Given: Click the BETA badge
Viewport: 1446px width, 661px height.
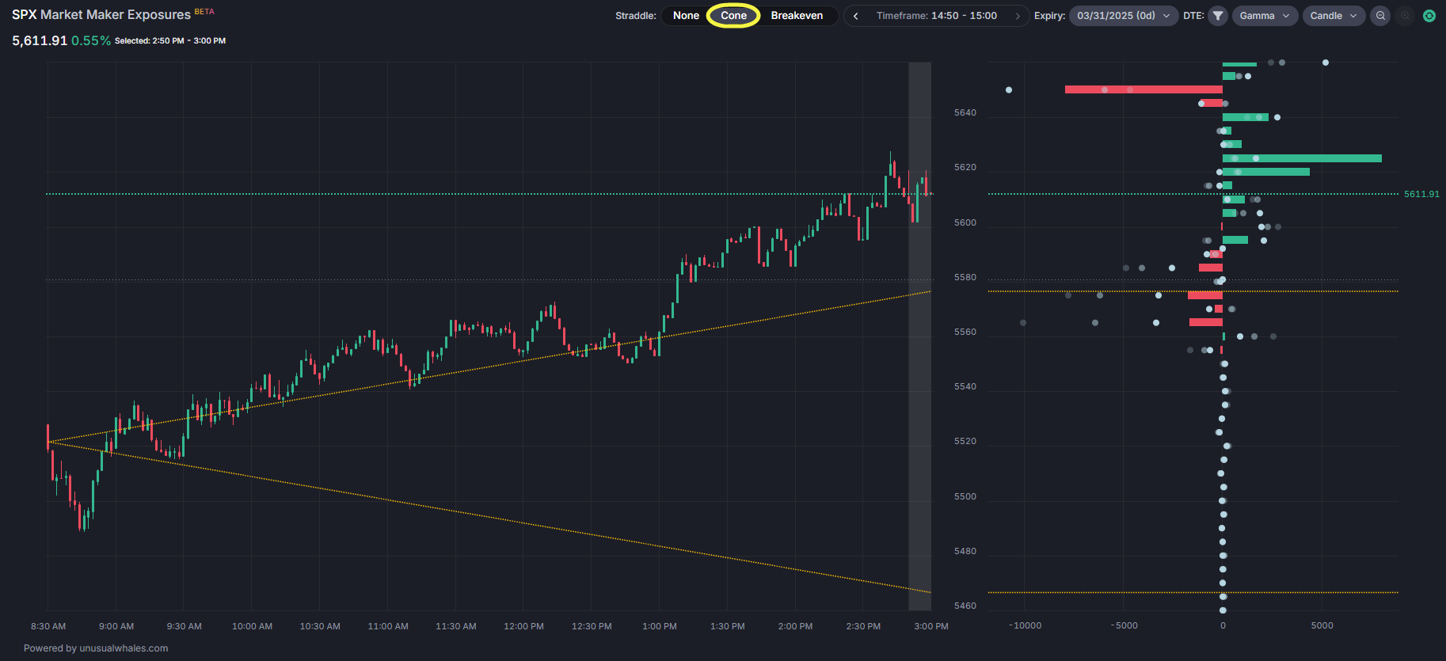Looking at the screenshot, I should point(204,12).
